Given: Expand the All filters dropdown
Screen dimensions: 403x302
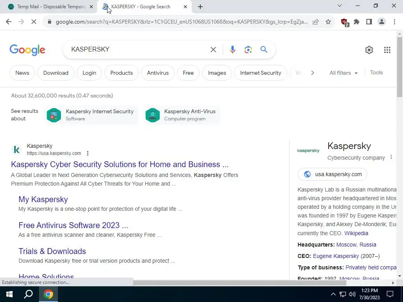Looking at the screenshot, I should click(x=344, y=73).
